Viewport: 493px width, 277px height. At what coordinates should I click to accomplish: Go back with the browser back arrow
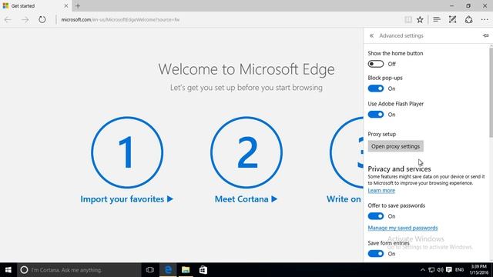[8, 20]
